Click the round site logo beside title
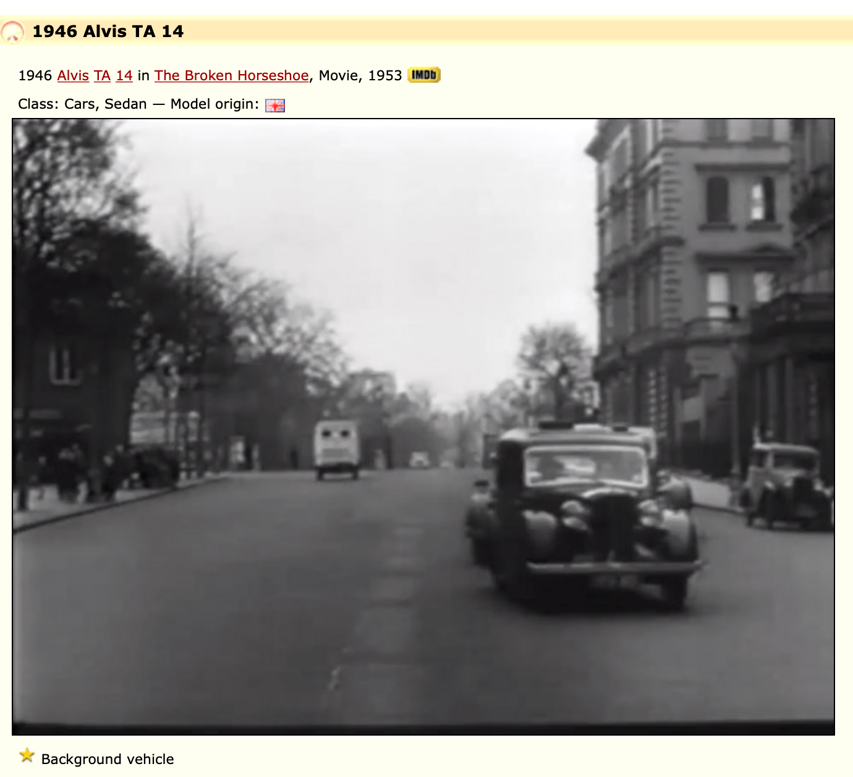The image size is (853, 777). point(12,31)
